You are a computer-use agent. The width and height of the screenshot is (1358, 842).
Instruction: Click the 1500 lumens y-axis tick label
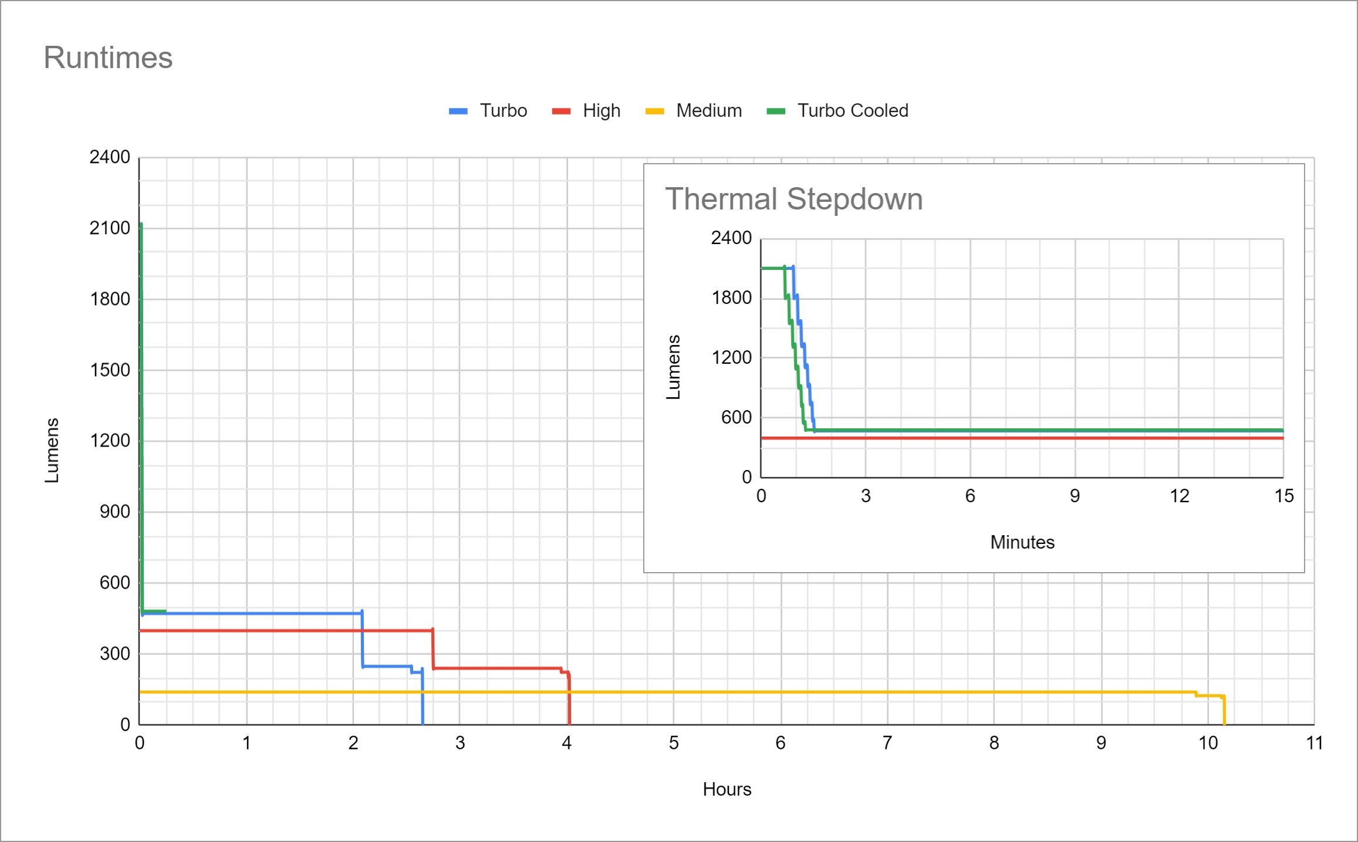pos(109,370)
